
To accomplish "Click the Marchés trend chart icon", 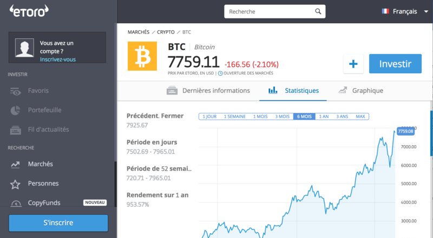I will (x=16, y=165).
